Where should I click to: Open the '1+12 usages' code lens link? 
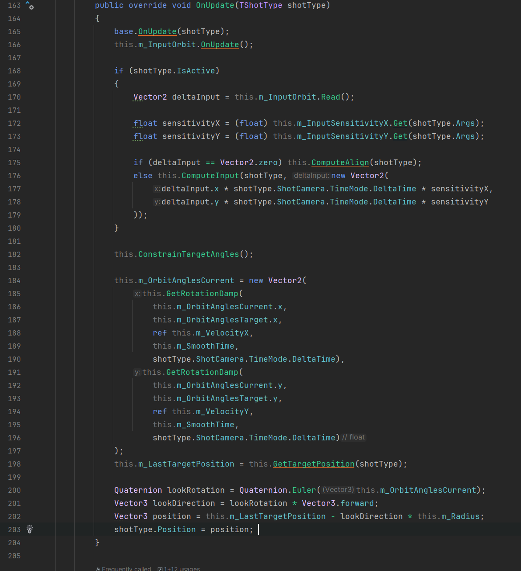[x=179, y=568]
